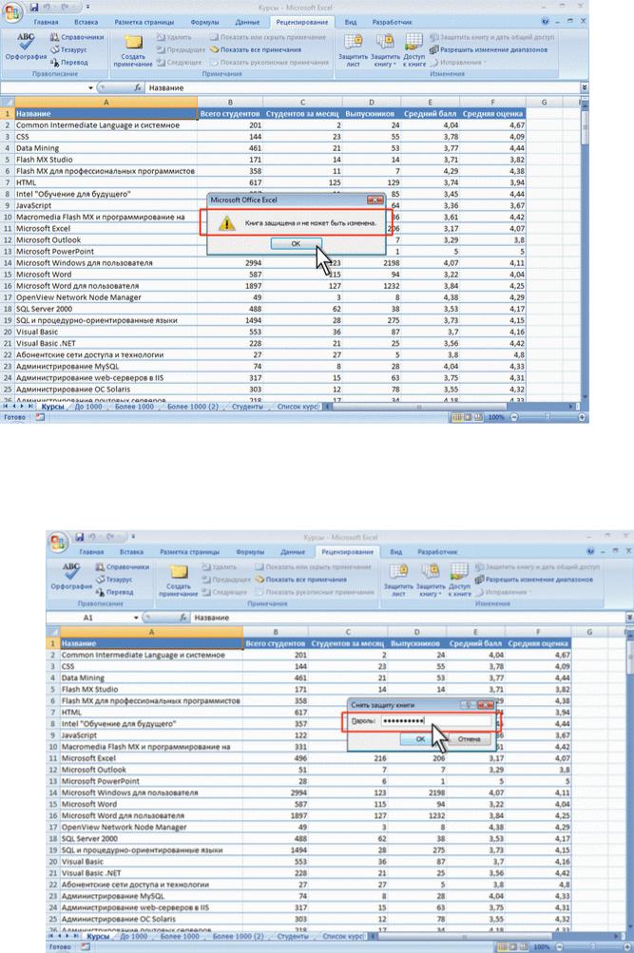The image size is (634, 953).
Task: Click Создать примечание in the top window
Action: 132,49
